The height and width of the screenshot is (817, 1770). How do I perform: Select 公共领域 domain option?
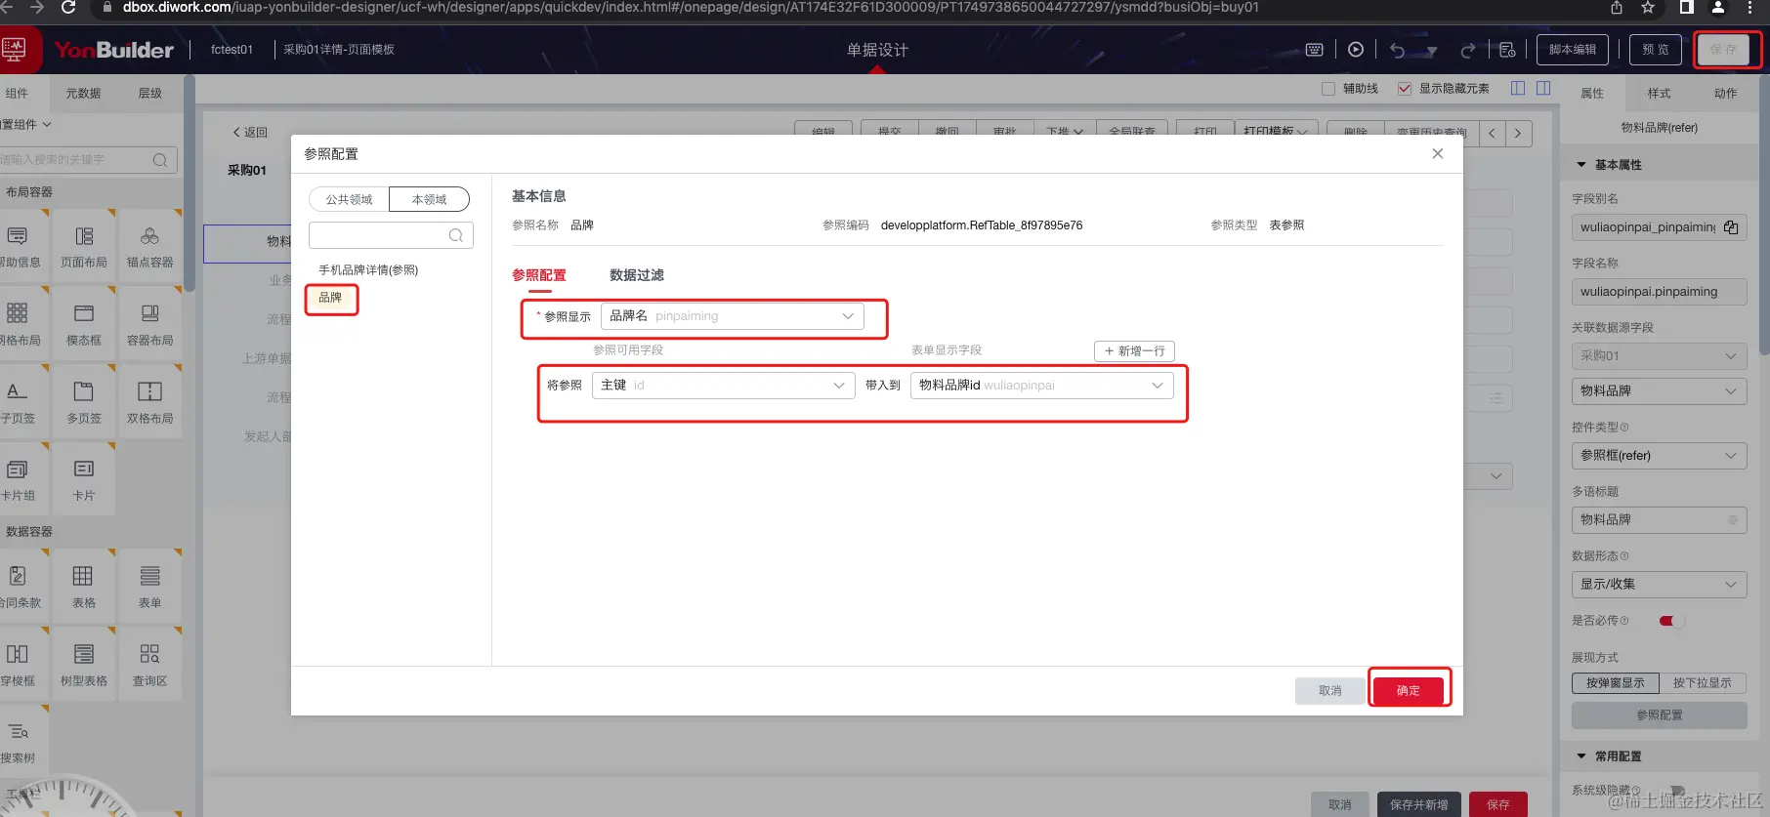pos(349,199)
